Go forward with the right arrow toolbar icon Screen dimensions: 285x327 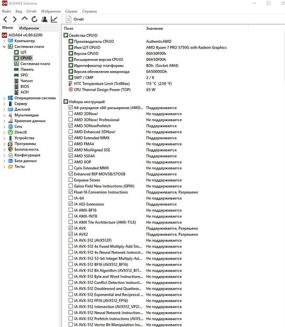coord(14,19)
